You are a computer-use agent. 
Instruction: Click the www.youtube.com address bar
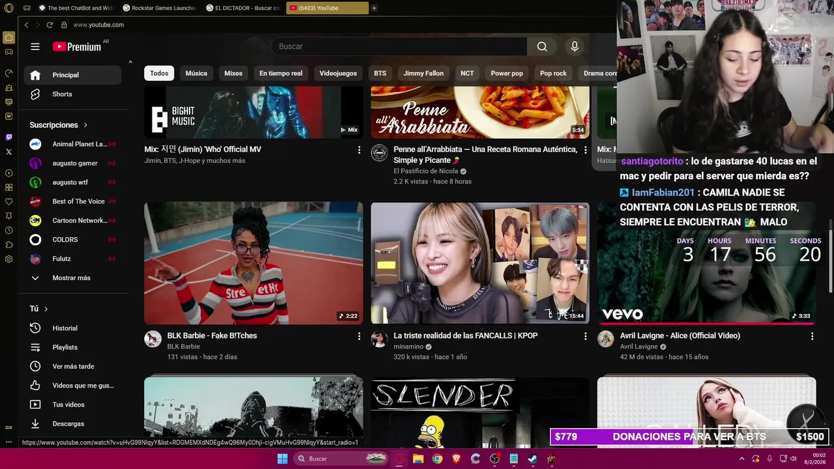(98, 25)
